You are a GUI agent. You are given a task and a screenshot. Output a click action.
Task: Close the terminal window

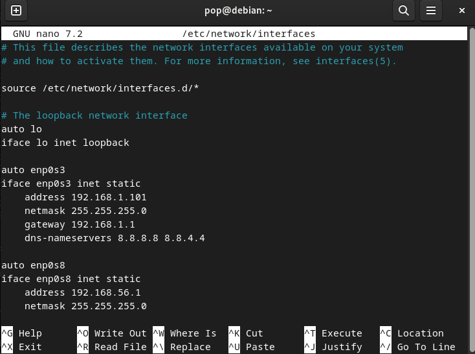click(462, 10)
